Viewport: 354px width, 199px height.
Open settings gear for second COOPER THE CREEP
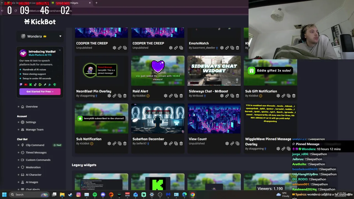[x=171, y=48]
